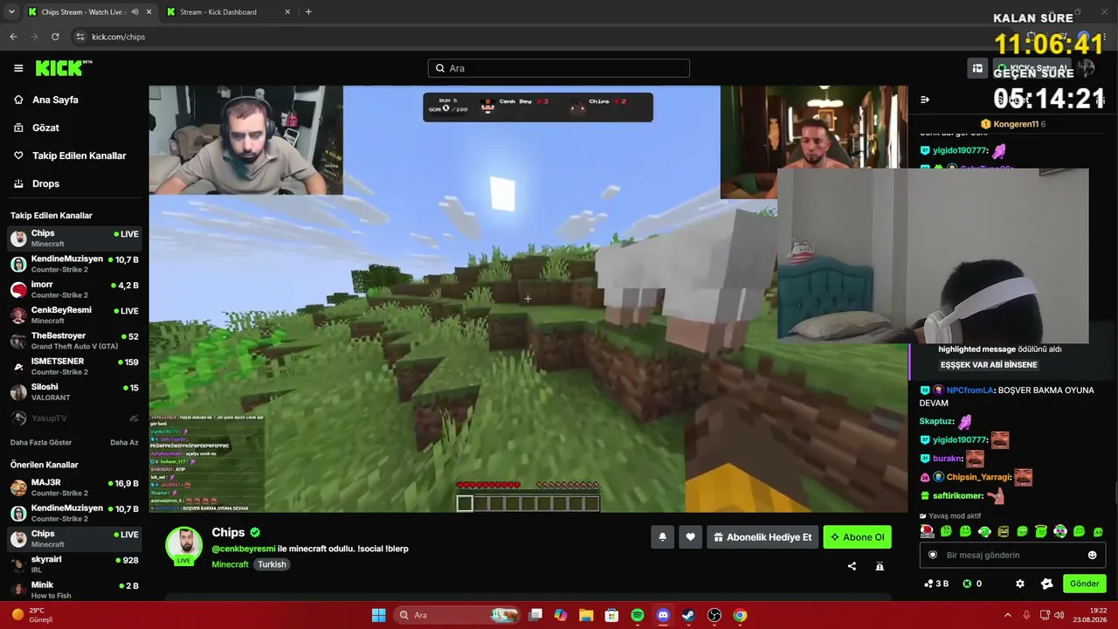
Task: Pick the first red quick emote
Action: (927, 531)
